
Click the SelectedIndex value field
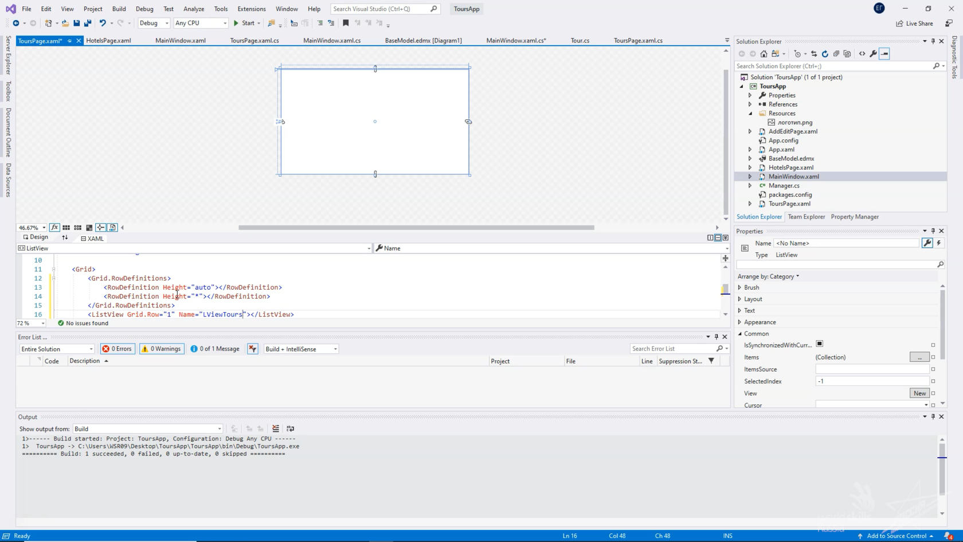coord(872,381)
